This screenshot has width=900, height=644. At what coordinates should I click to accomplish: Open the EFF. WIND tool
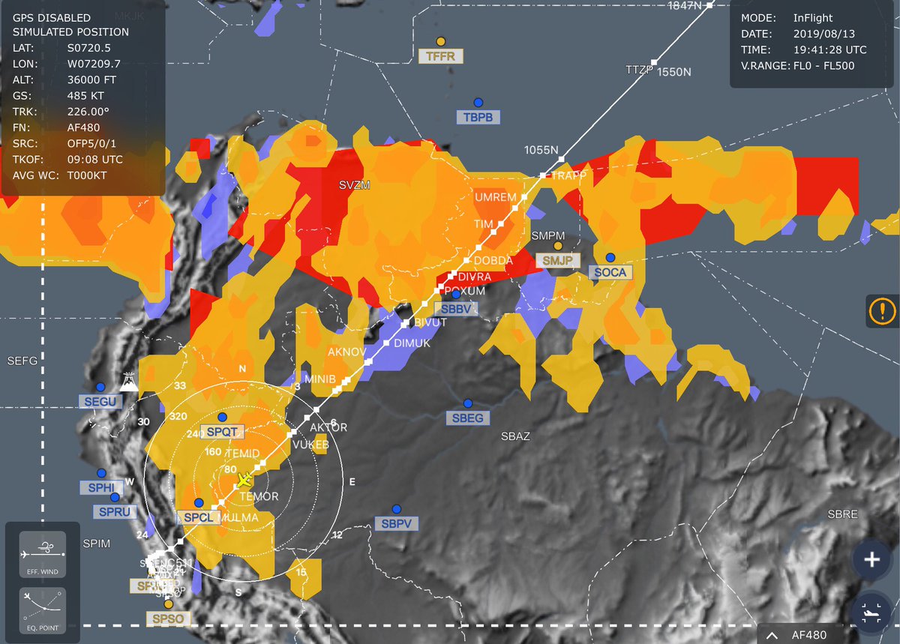(x=43, y=553)
